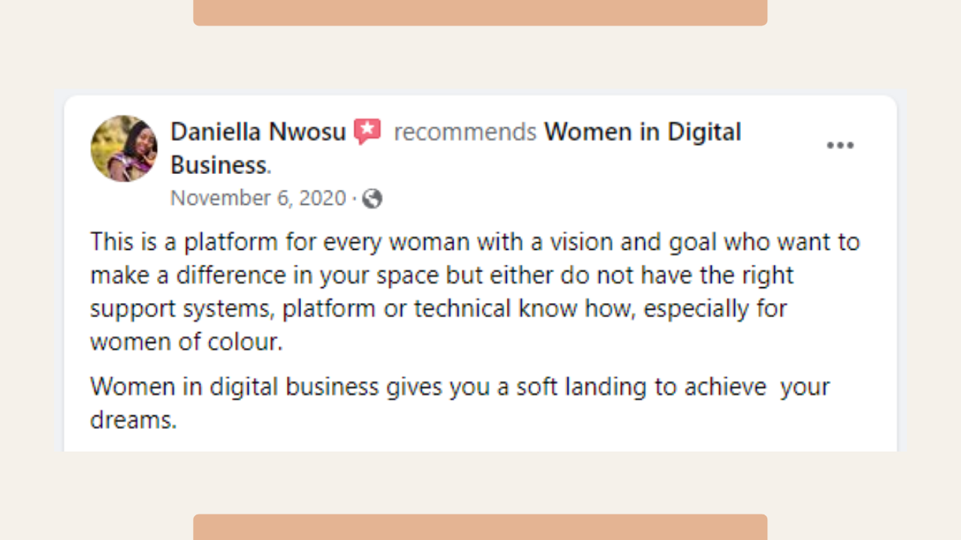The height and width of the screenshot is (540, 961).
Task: Click the final word dreams.
Action: [134, 420]
